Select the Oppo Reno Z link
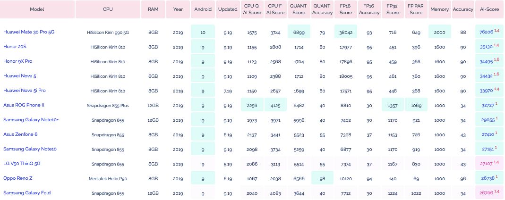The height and width of the screenshot is (200, 505). point(17,178)
